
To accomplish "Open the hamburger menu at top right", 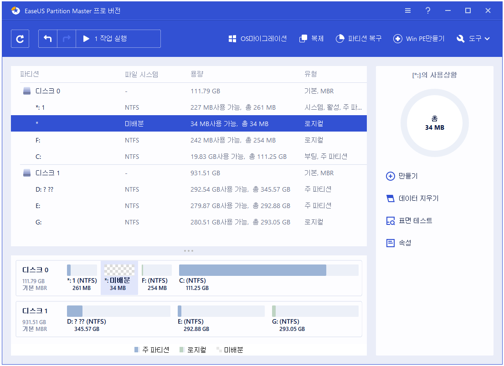I will coord(408,10).
